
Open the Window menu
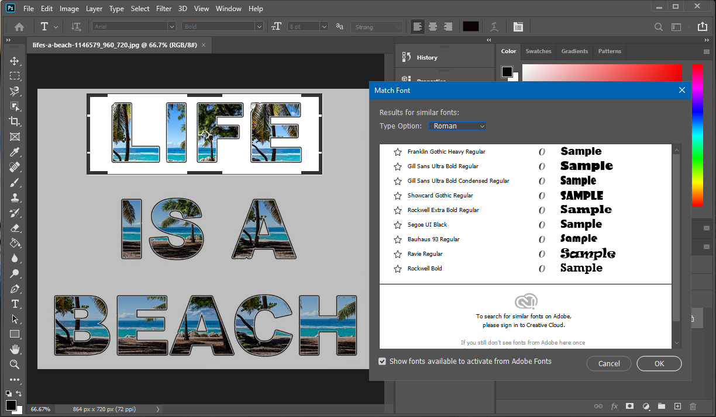[x=228, y=9]
